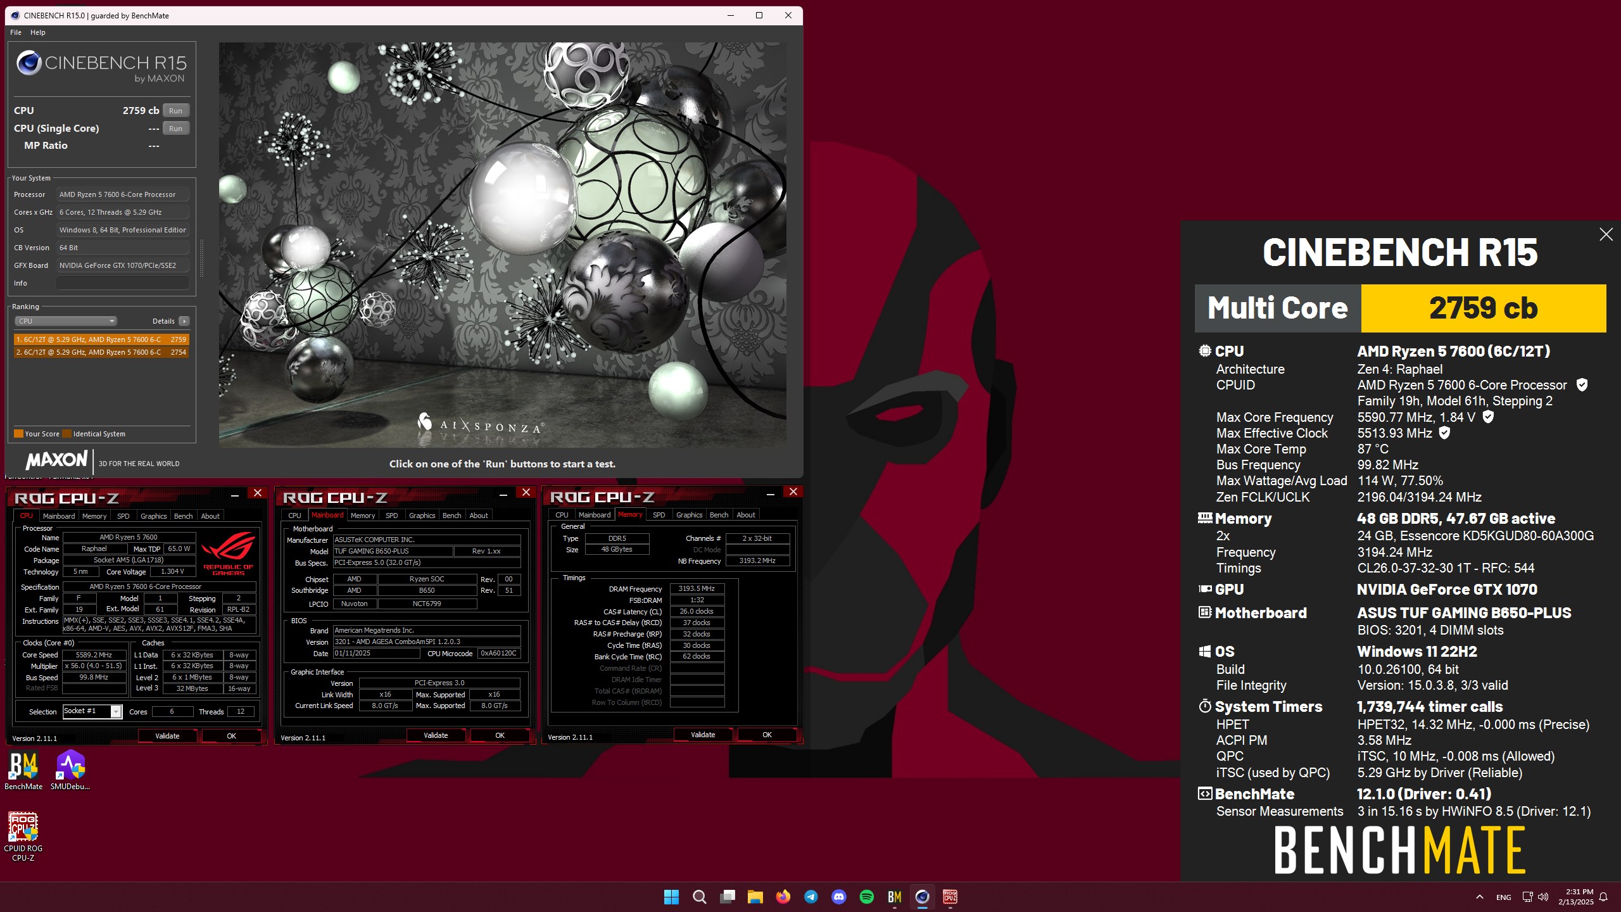Image resolution: width=1621 pixels, height=912 pixels.
Task: Switch to Cinebench taskbar icon
Action: tap(922, 897)
